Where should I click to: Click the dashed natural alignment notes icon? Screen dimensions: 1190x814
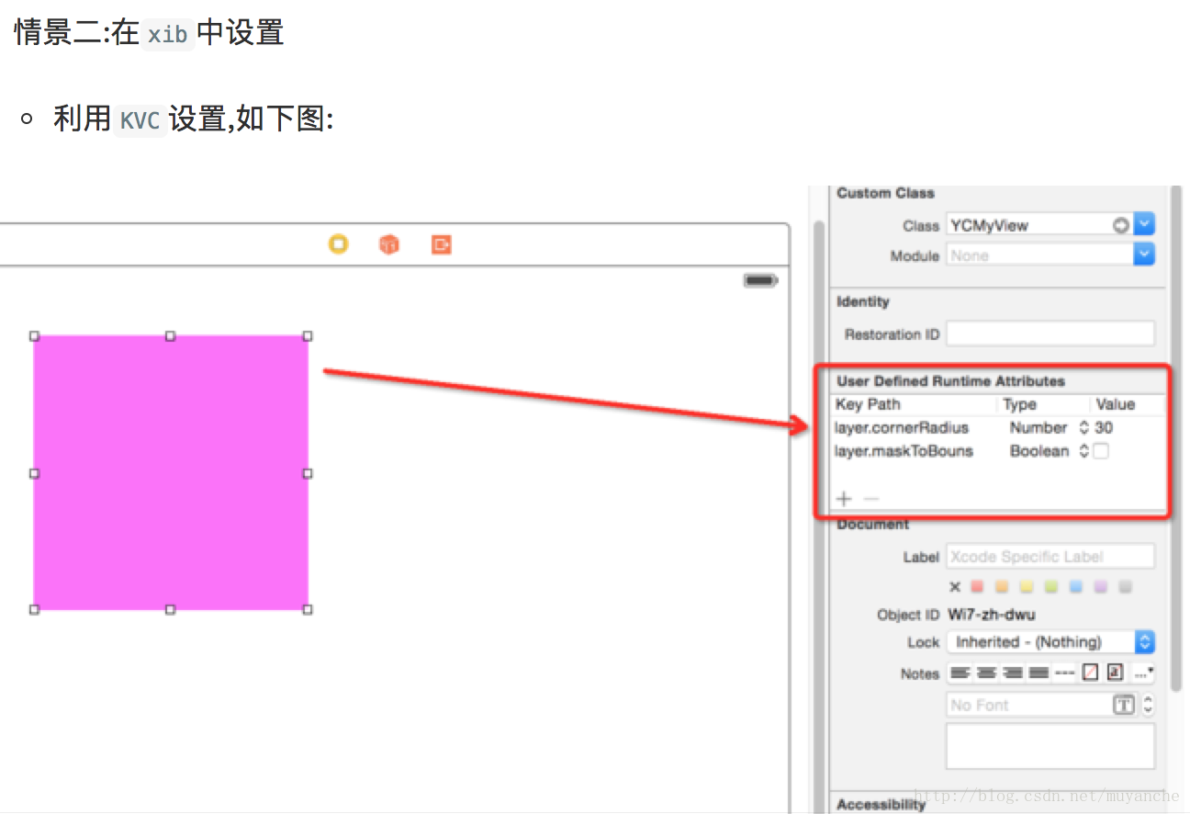[1064, 673]
